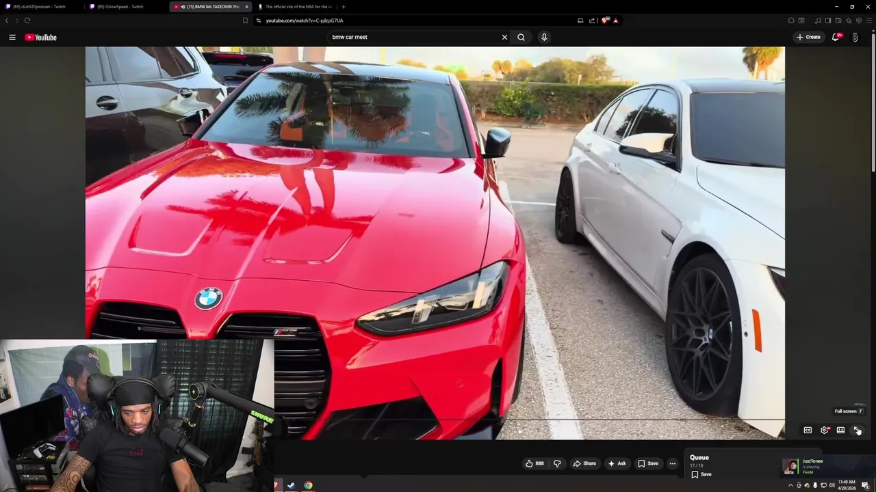The image size is (876, 492).
Task: Open the YouTube account avatar menu
Action: (x=855, y=38)
